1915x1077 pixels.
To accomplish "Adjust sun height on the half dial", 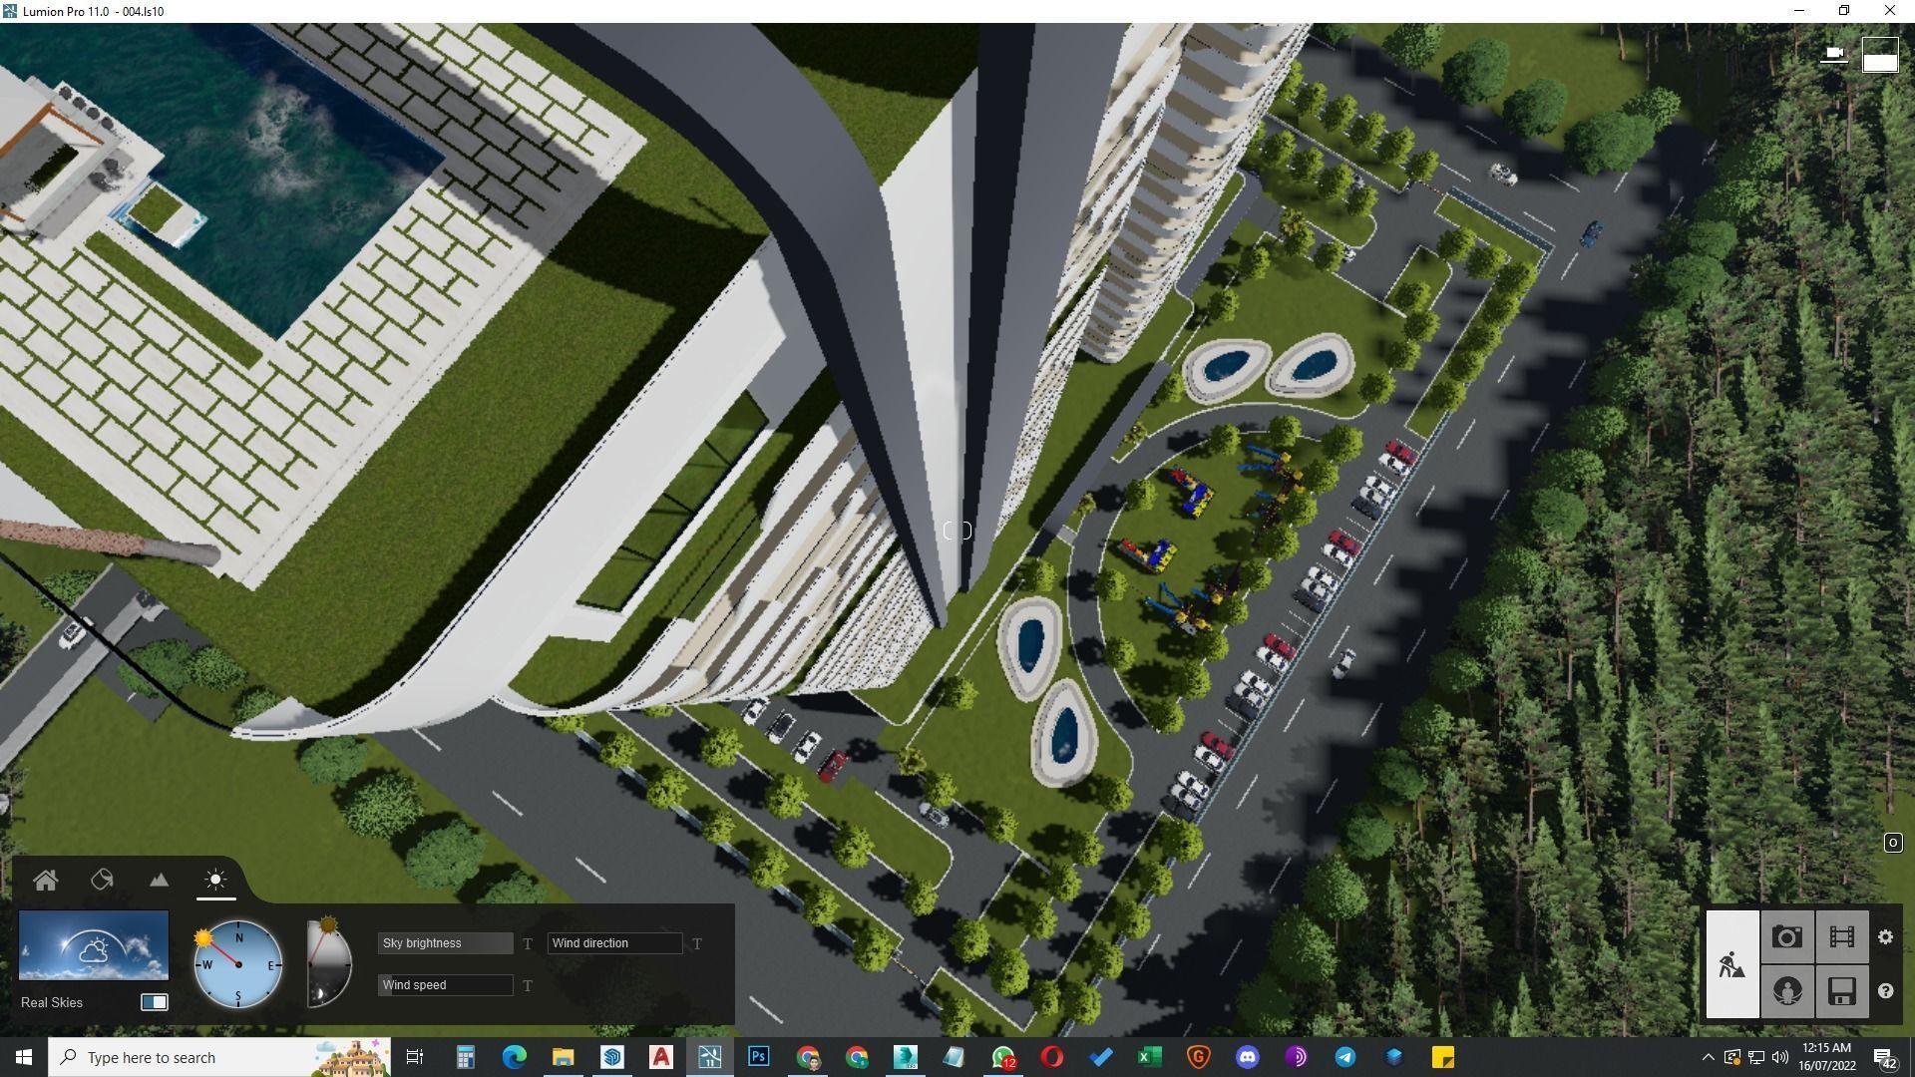I will click(x=328, y=962).
